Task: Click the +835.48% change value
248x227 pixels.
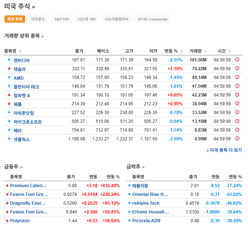Action: tap(110, 186)
